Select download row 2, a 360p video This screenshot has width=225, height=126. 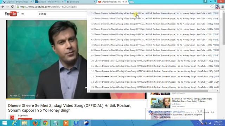coord(153,19)
